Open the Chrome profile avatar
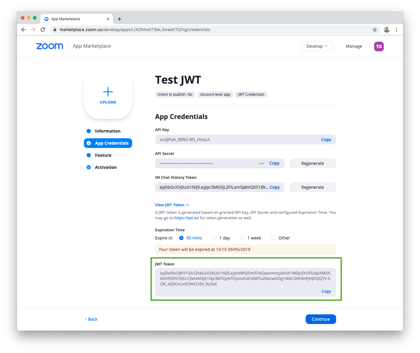Viewport: 420px width, 353px height. click(x=387, y=30)
